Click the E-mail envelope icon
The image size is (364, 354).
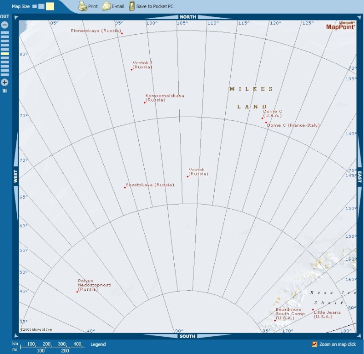coord(106,6)
